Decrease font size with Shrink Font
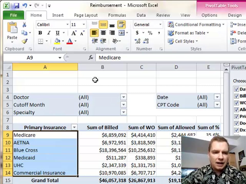This screenshot has width=246, height=184. [x=82, y=33]
